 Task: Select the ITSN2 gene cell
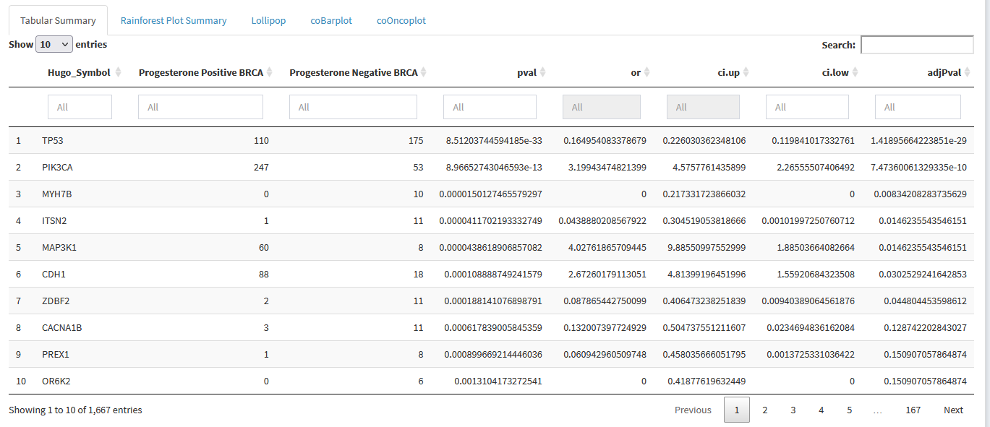coord(54,220)
